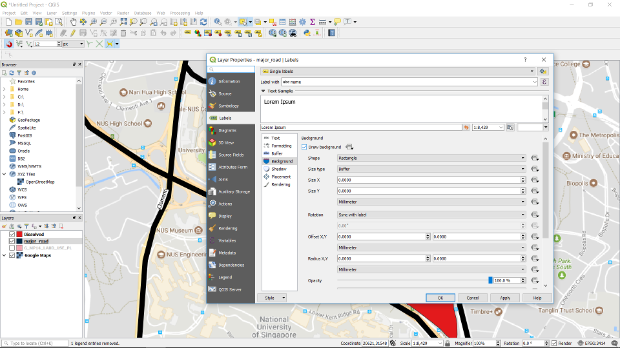Click the Python Console toolbar icon
This screenshot has width=620, height=348.
307,33
